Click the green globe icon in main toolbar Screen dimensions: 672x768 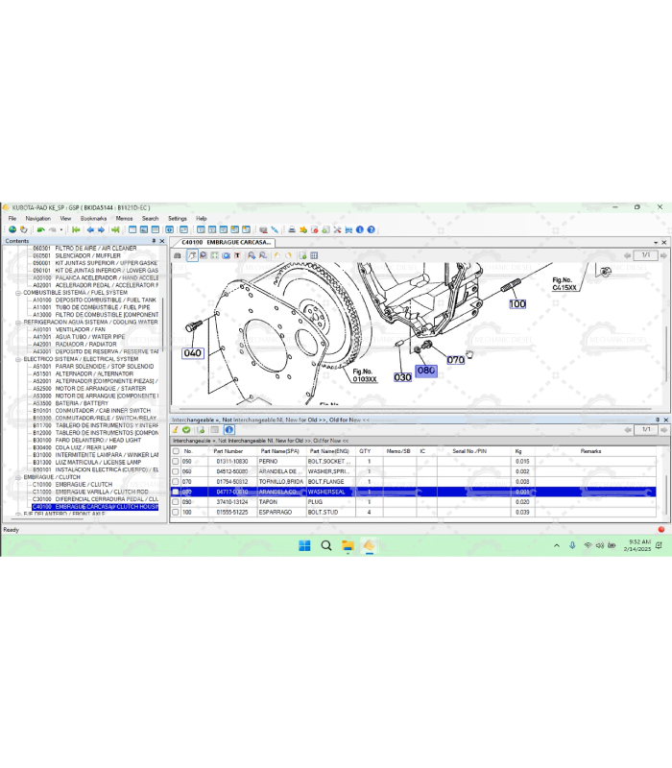pyautogui.click(x=12, y=229)
